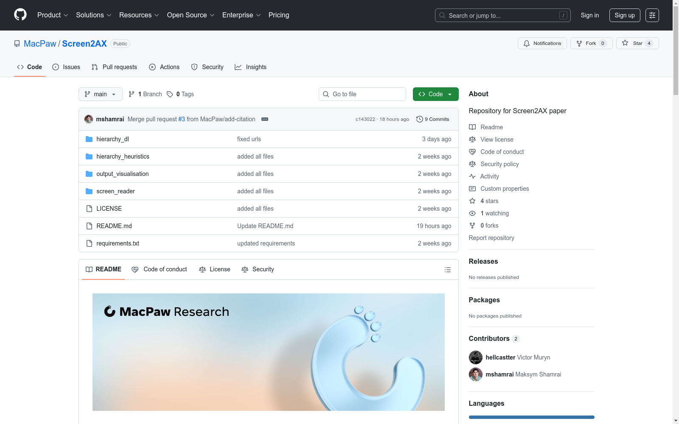679x424 pixels.
Task: Open the hierarchy_heuristics folder name
Action: click(x=123, y=156)
